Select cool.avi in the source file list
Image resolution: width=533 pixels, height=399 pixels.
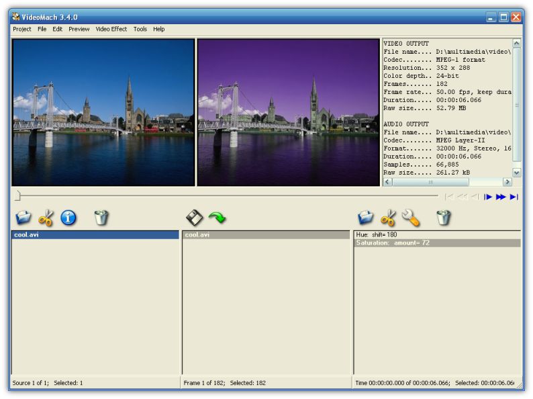click(x=27, y=235)
